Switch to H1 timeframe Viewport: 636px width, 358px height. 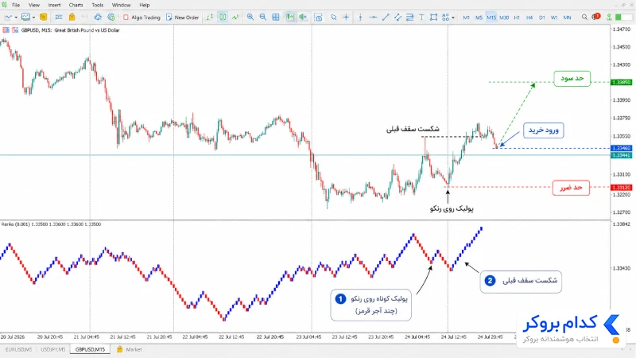tap(517, 18)
